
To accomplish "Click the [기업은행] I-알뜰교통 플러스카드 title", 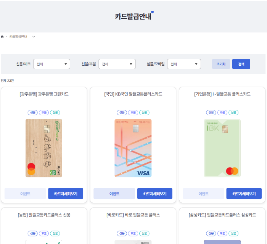I will [222, 94].
